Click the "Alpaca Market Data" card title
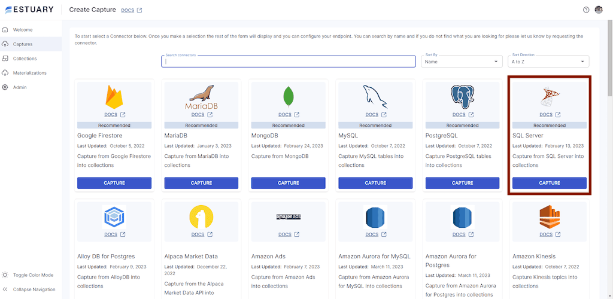The width and height of the screenshot is (613, 299). tap(191, 257)
